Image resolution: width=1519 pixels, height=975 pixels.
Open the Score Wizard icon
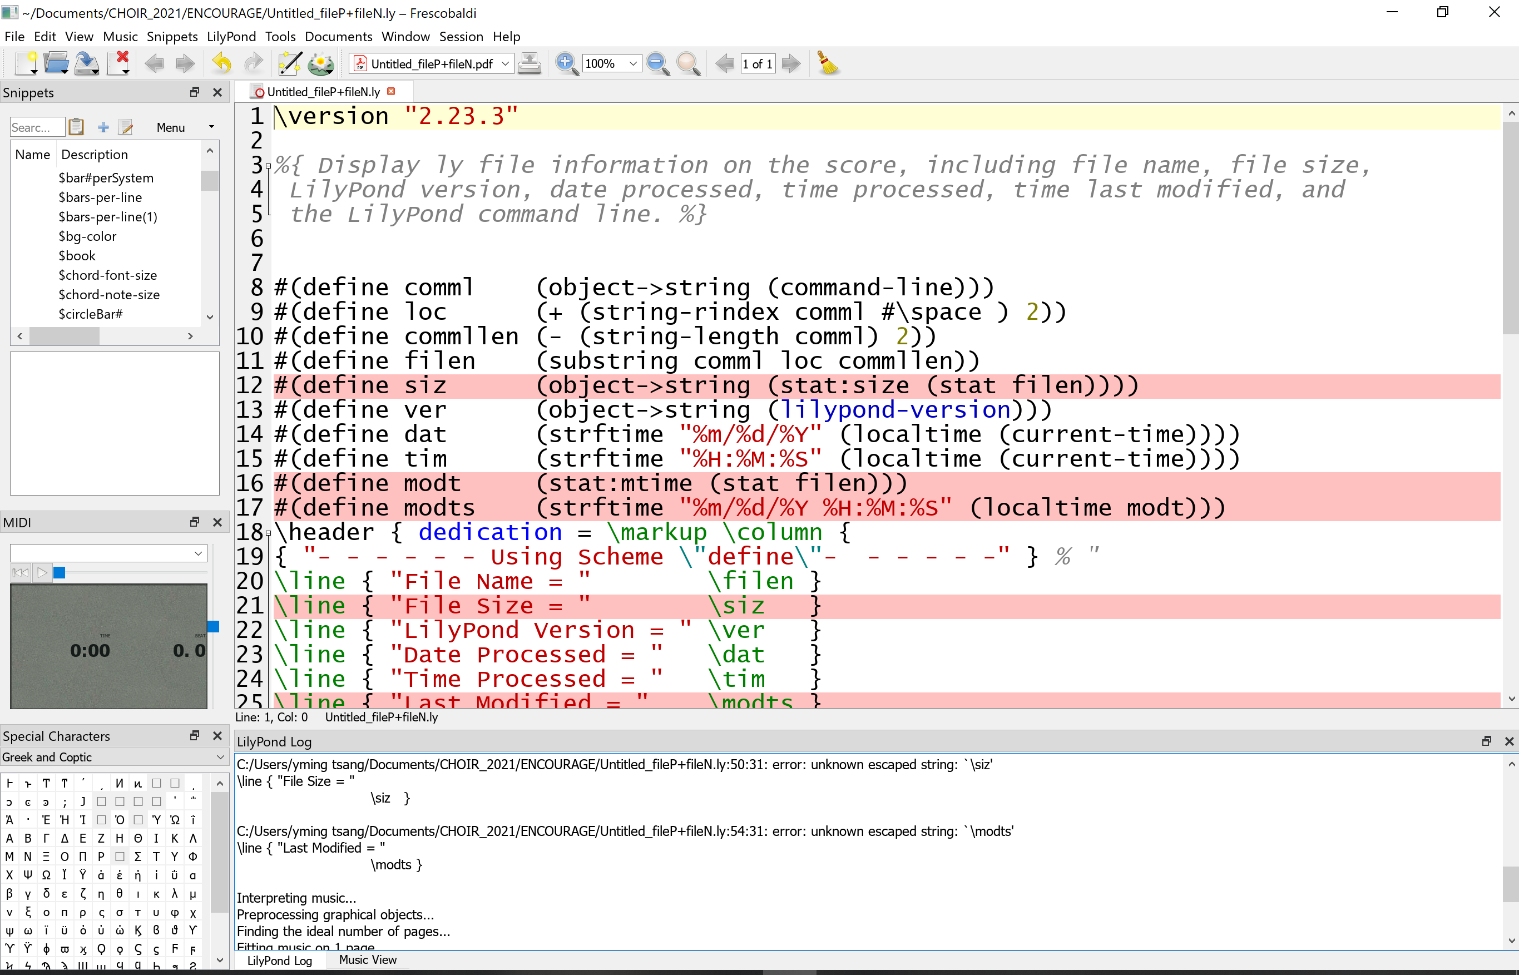(x=290, y=63)
